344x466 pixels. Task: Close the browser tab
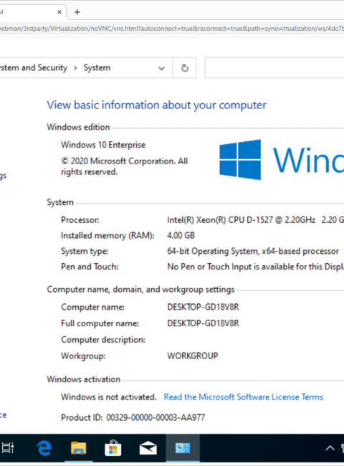(x=59, y=12)
